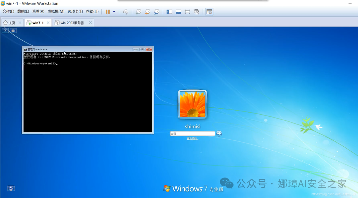Maximize the sethc.exe command window
Viewport: 358px width, 198px height.
(142, 49)
